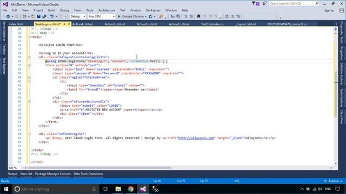346x194 pixels.
Task: Click the New Project toolbar icon
Action: (24, 17)
